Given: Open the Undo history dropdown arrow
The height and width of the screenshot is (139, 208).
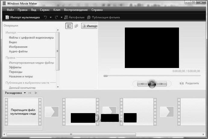Looking at the screenshot, I should click(x=51, y=17).
